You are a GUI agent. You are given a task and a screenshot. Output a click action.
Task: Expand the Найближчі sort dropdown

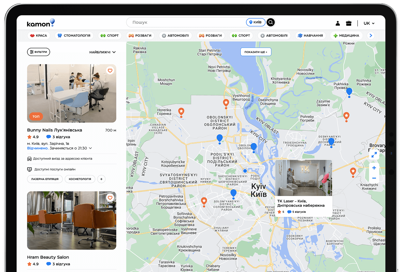pyautogui.click(x=103, y=52)
